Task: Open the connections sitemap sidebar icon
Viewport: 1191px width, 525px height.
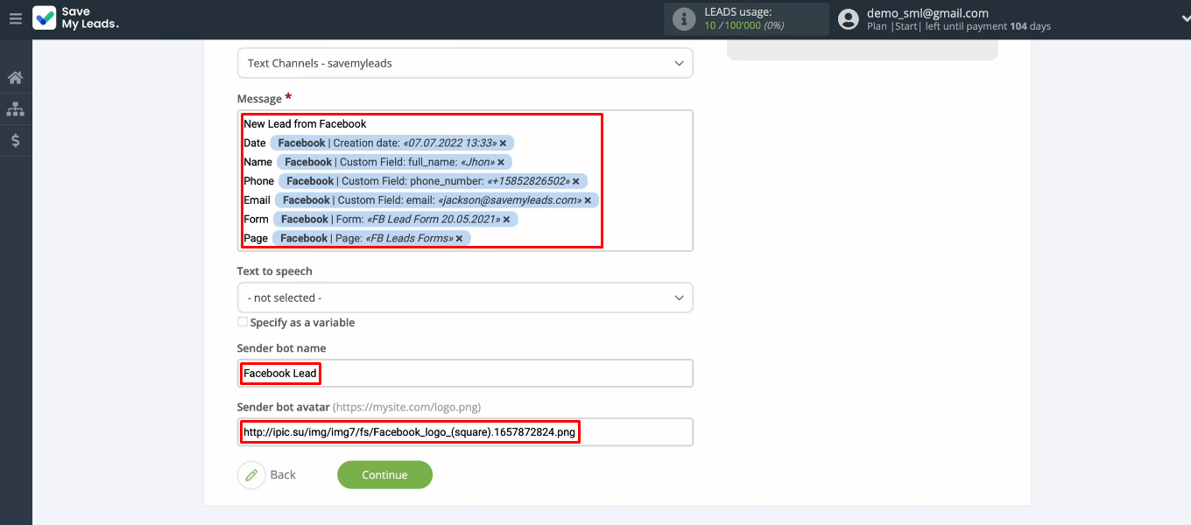Action: click(x=16, y=109)
